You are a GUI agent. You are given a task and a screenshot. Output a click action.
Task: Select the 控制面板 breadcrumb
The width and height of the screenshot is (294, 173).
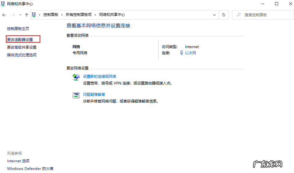51,15
